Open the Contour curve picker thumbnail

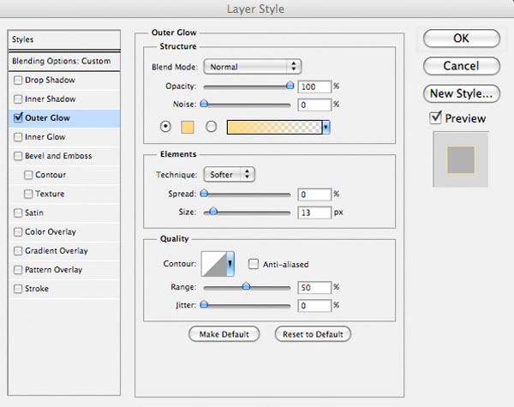point(213,264)
